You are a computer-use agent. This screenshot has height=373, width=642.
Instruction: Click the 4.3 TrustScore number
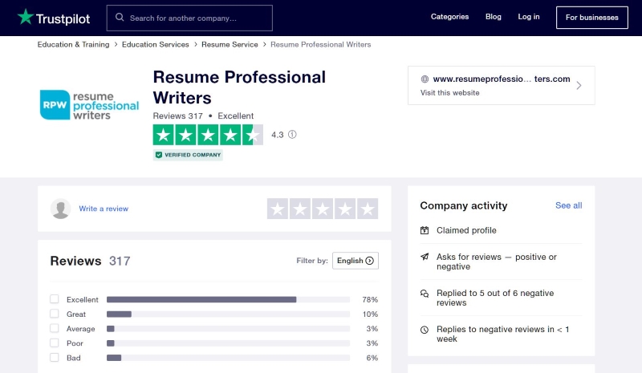coord(277,135)
